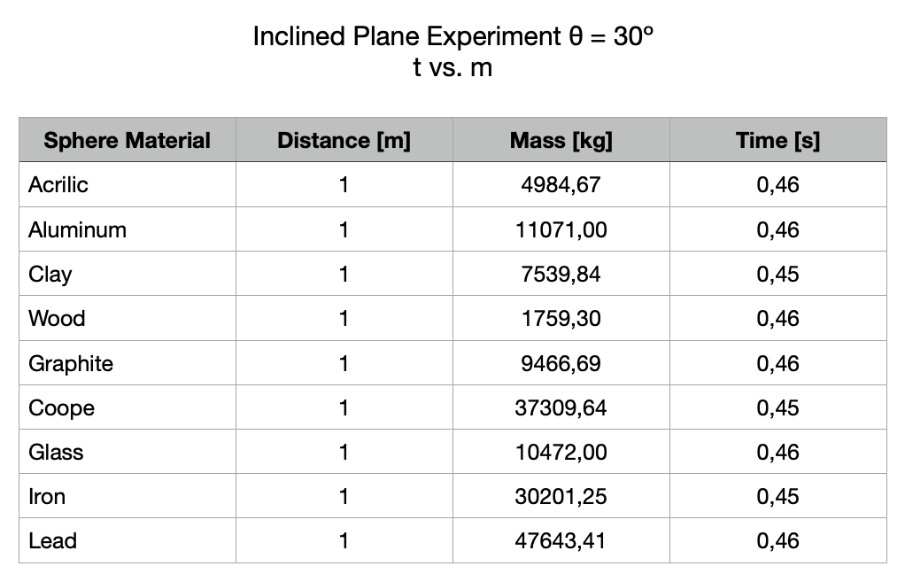Image resolution: width=905 pixels, height=574 pixels.
Task: Click the Glass mass value 10472,00
Action: [561, 453]
